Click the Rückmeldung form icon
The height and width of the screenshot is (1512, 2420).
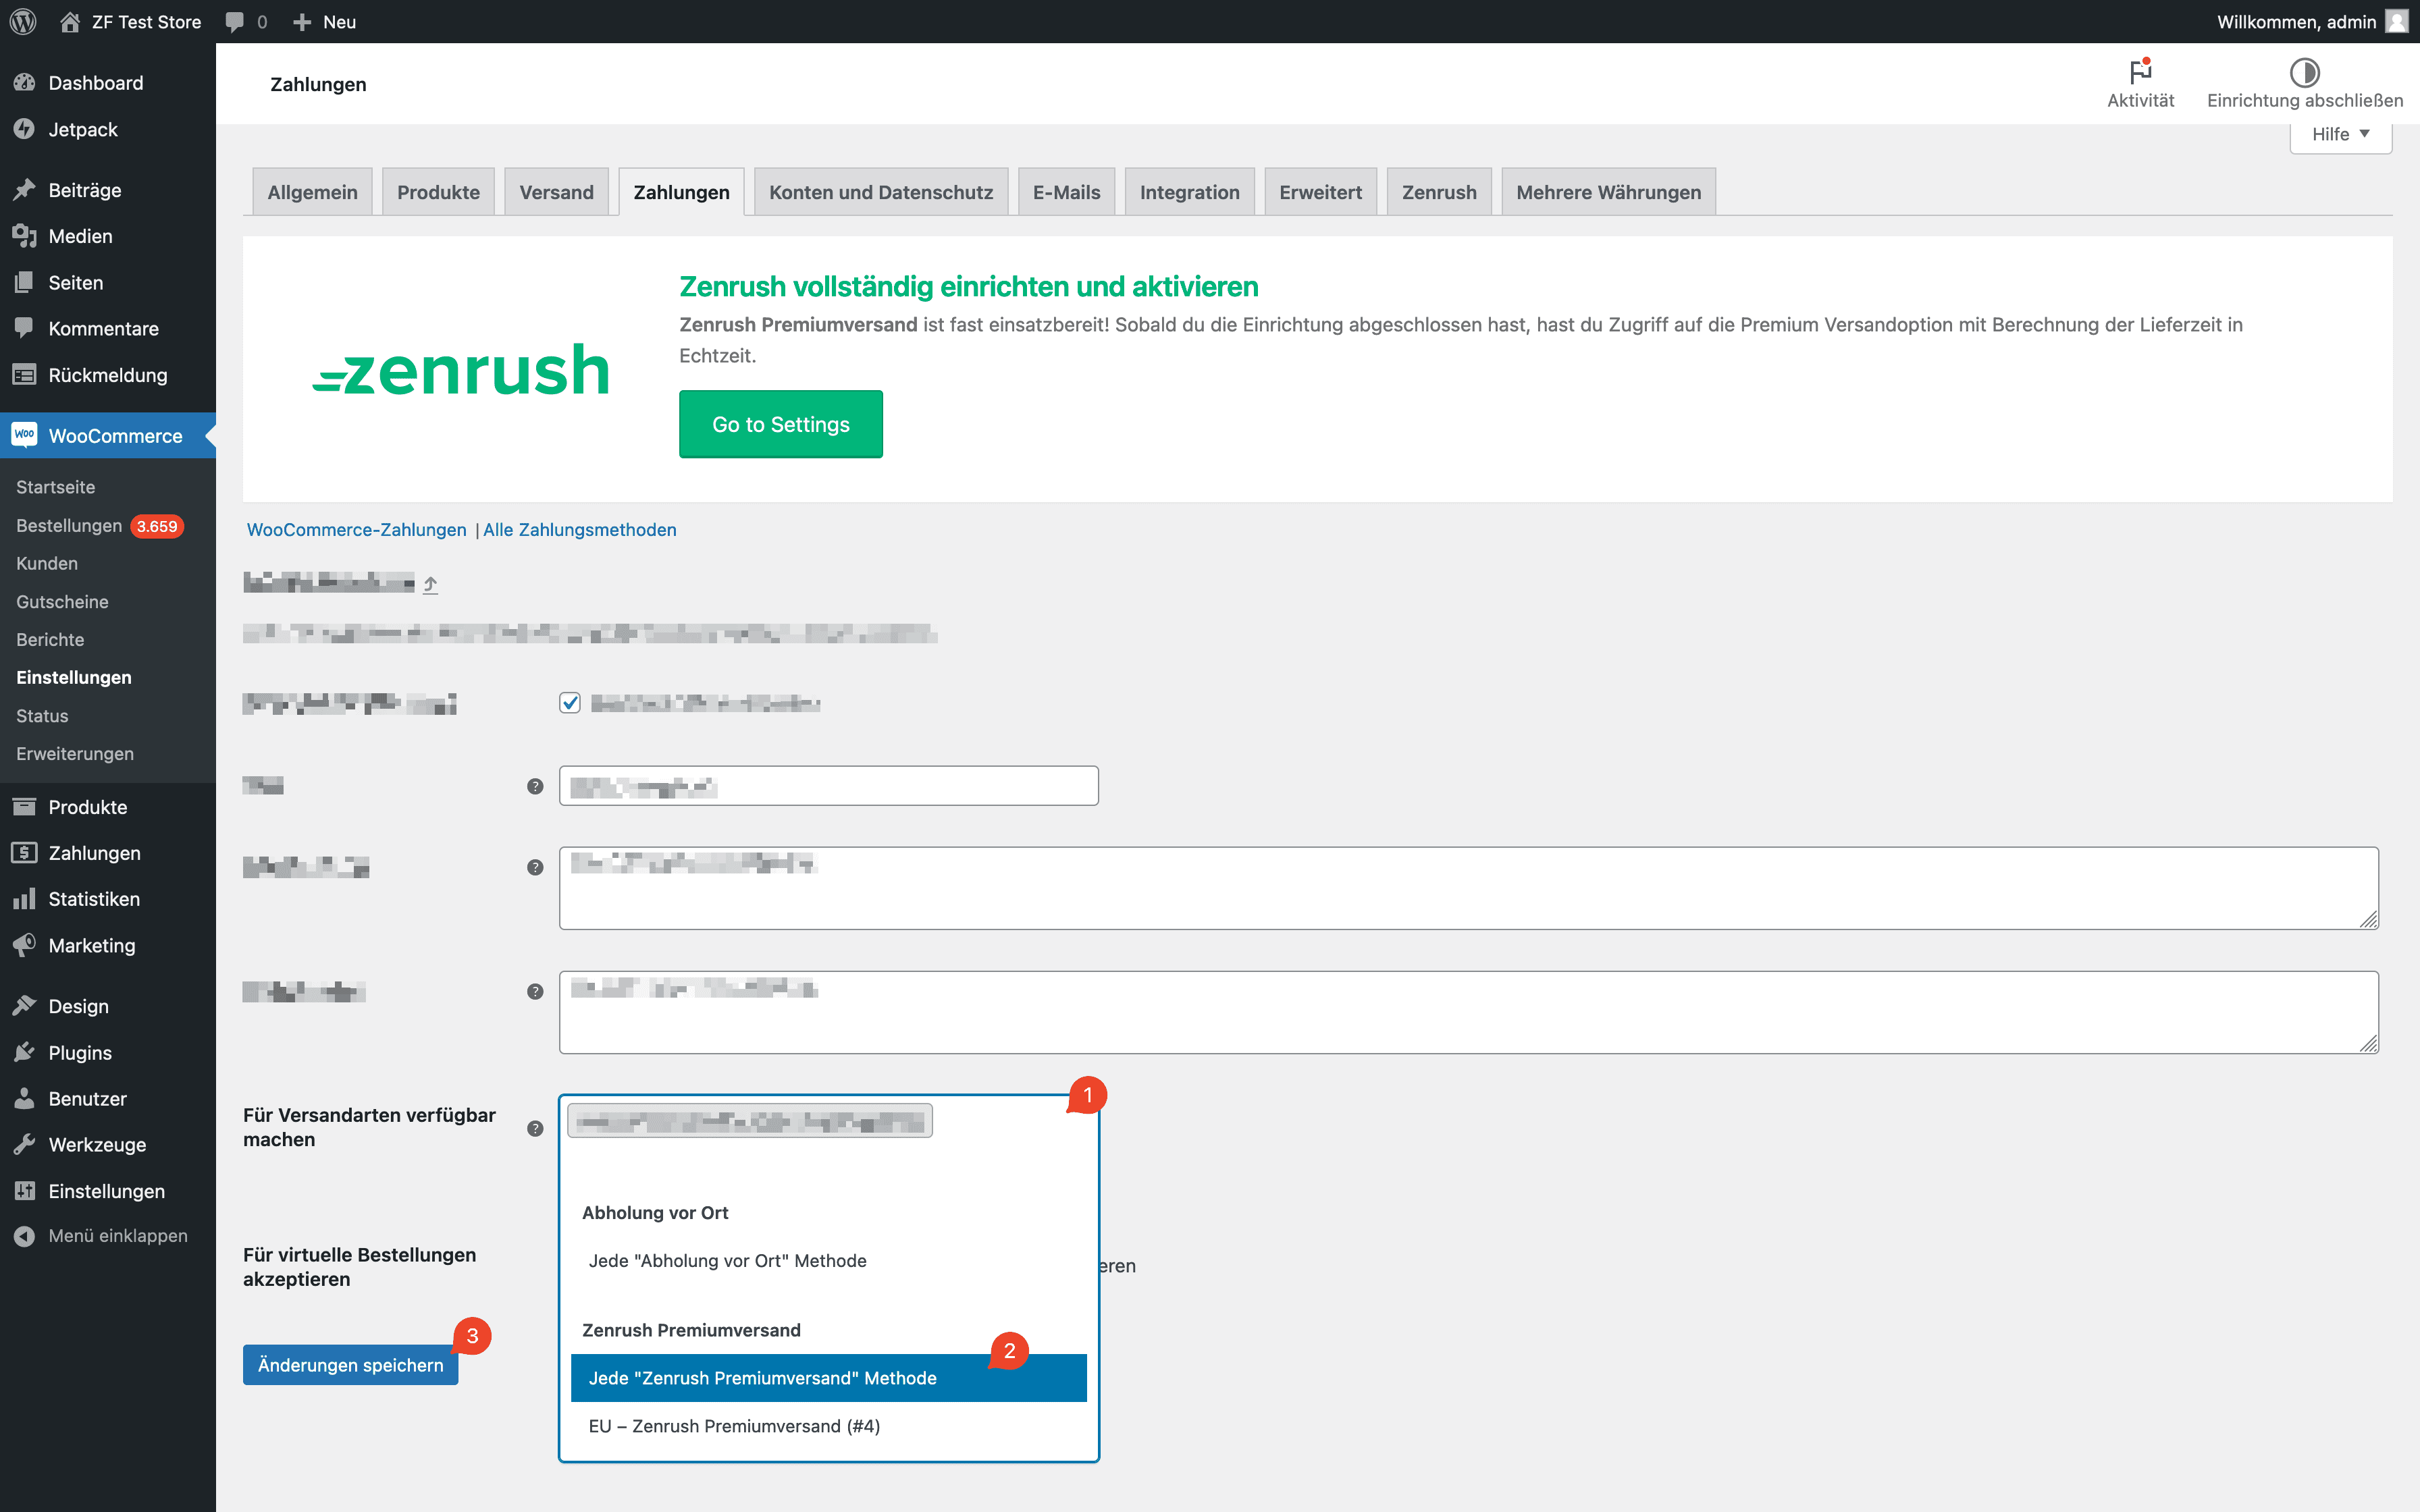pos(25,375)
